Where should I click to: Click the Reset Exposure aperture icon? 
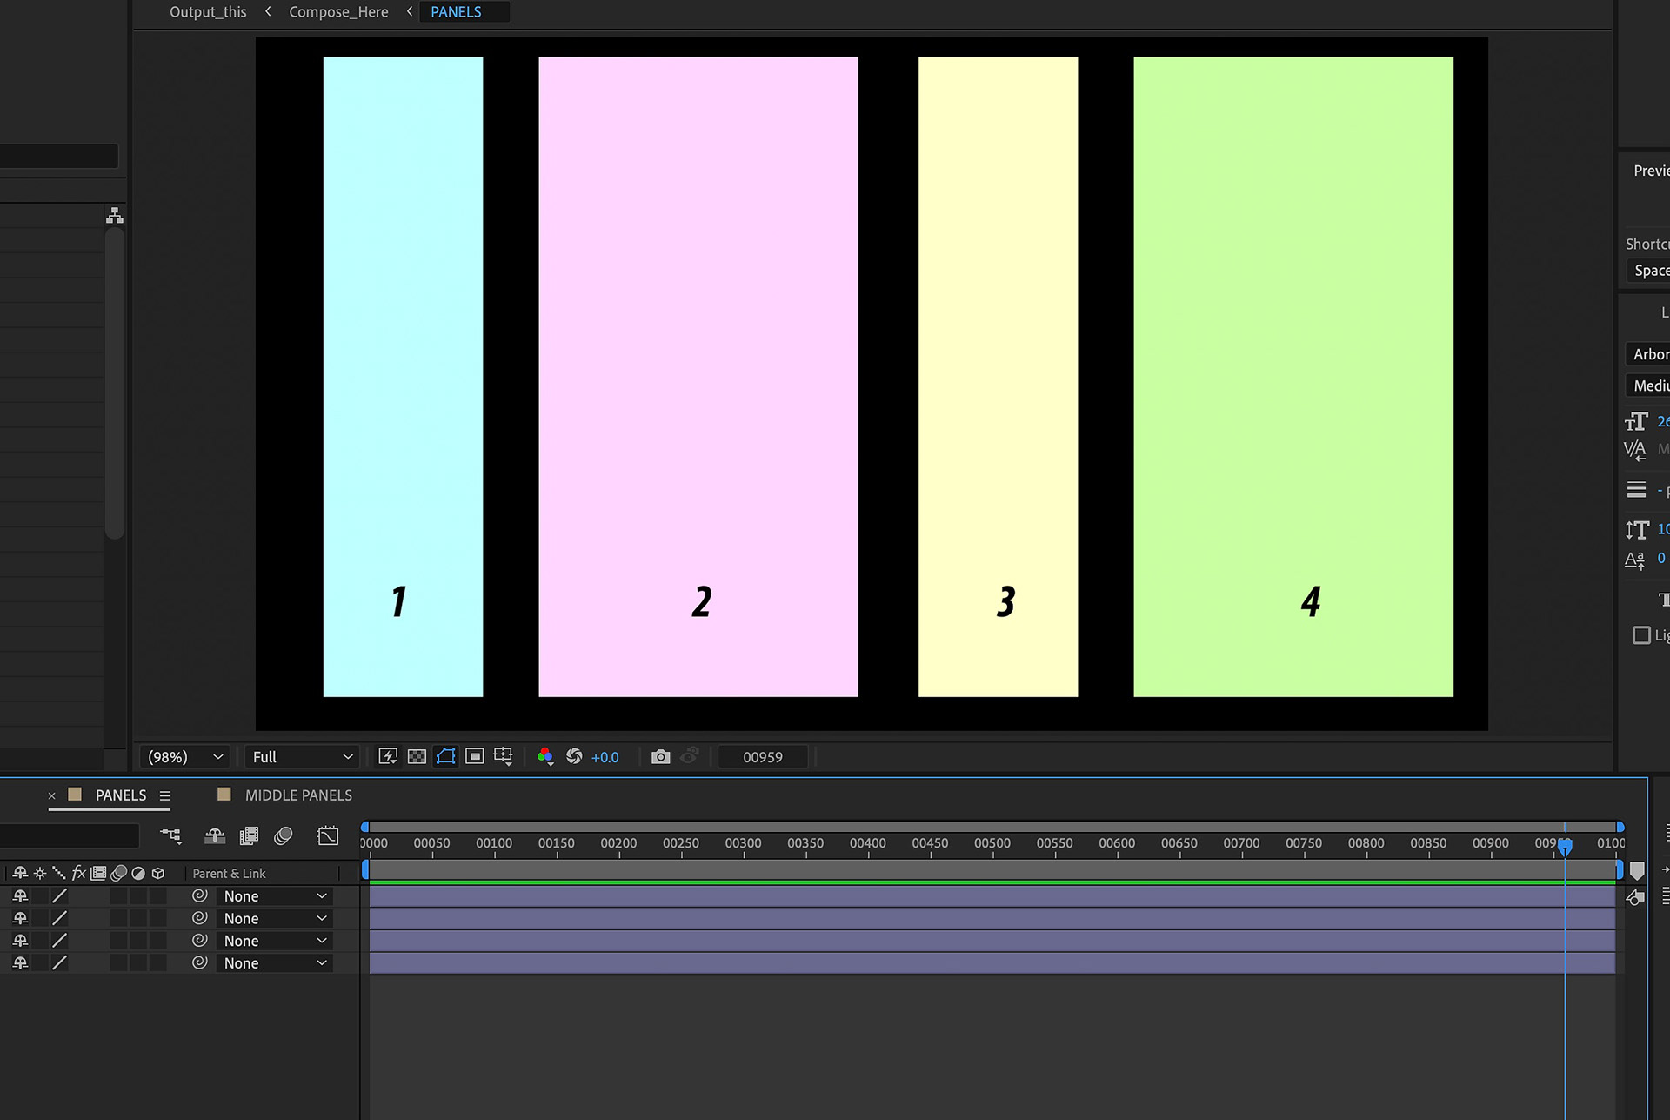tap(574, 756)
